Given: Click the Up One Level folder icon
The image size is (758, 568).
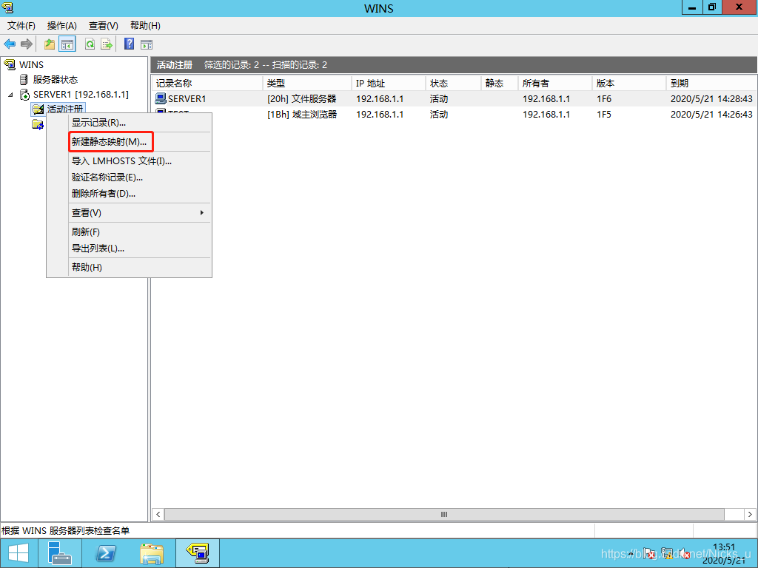Looking at the screenshot, I should (50, 44).
